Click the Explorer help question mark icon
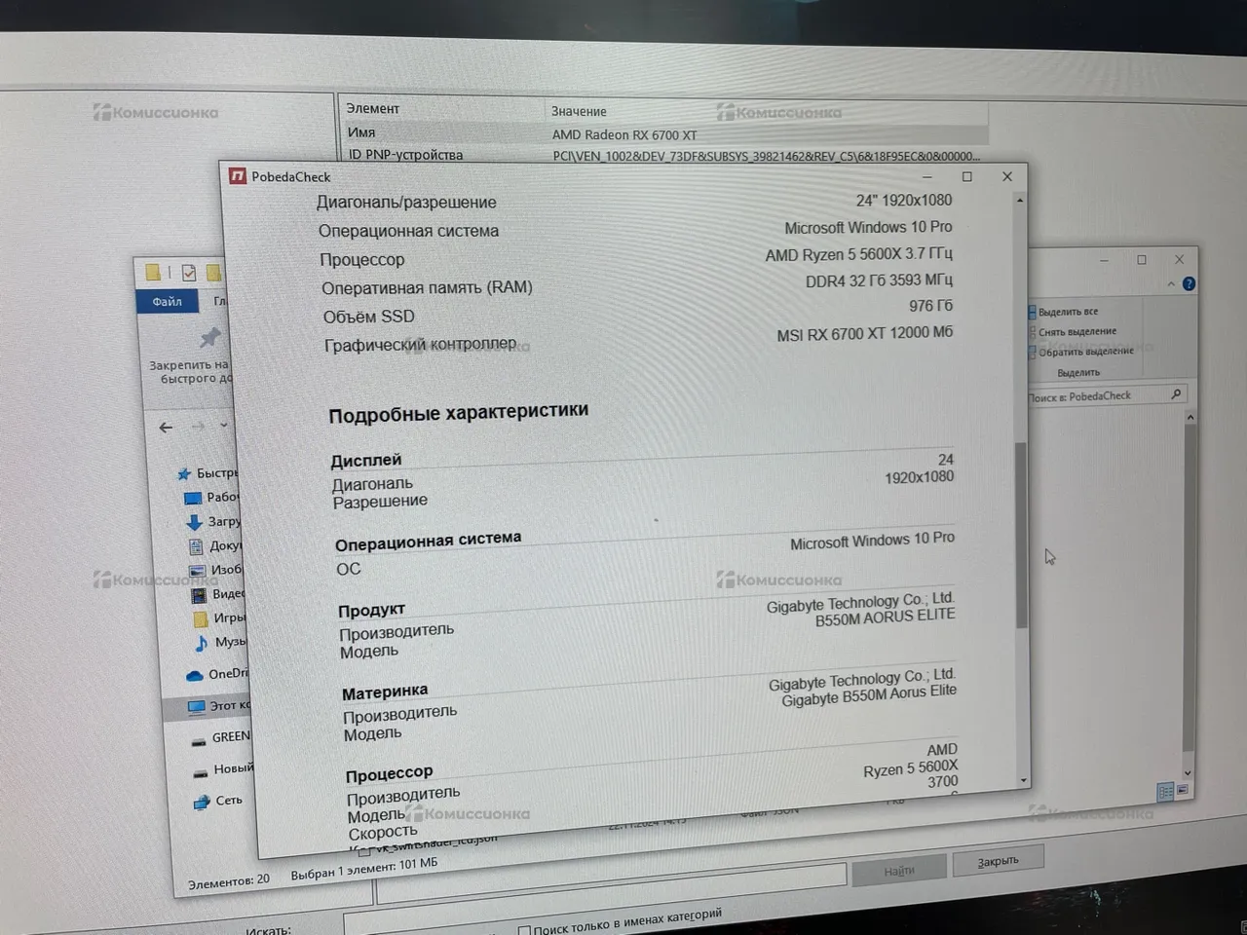Viewport: 1247px width, 935px height. coord(1189,284)
